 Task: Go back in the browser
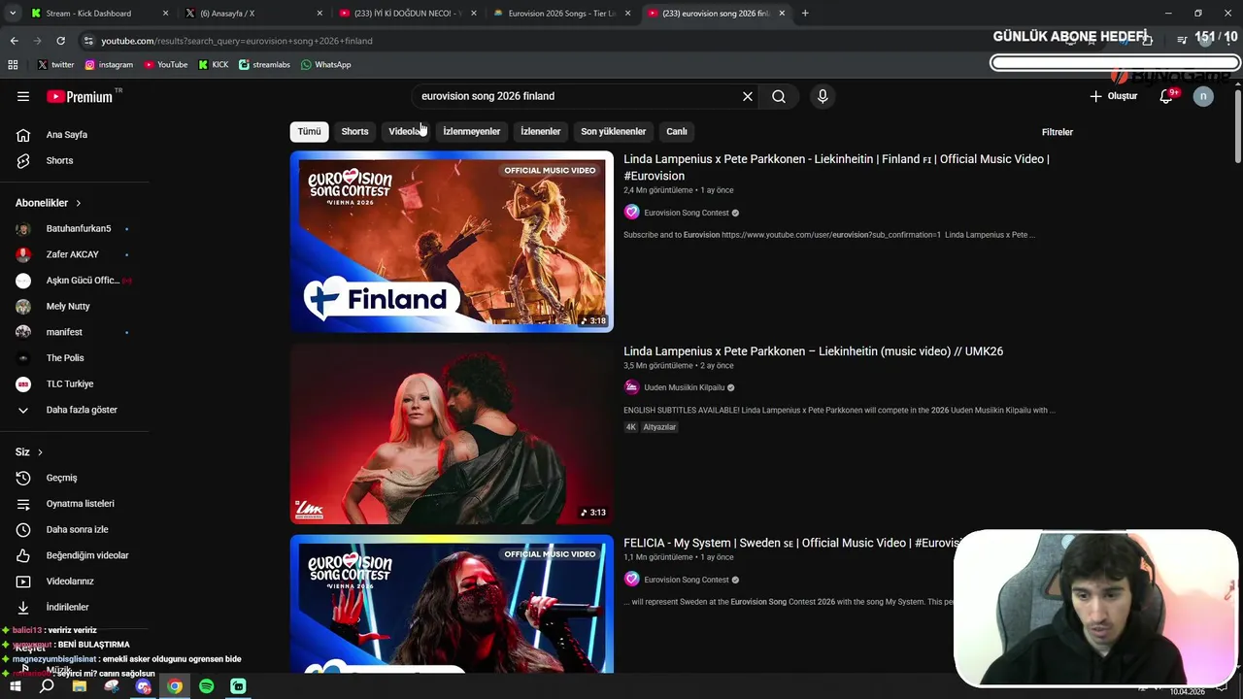click(x=14, y=41)
